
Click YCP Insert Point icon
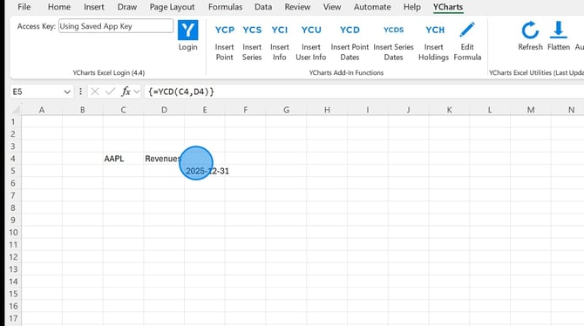(x=225, y=30)
